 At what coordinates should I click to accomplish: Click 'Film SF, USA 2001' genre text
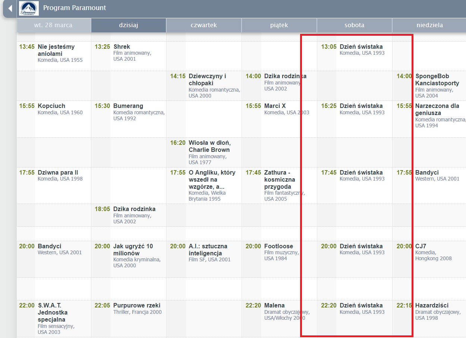point(210,259)
